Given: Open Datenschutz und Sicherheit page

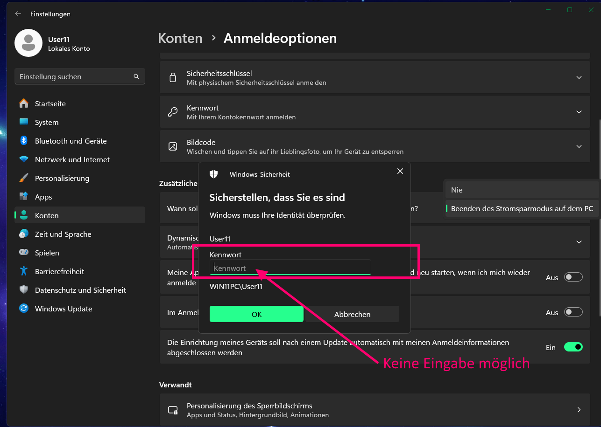Looking at the screenshot, I should click(80, 290).
